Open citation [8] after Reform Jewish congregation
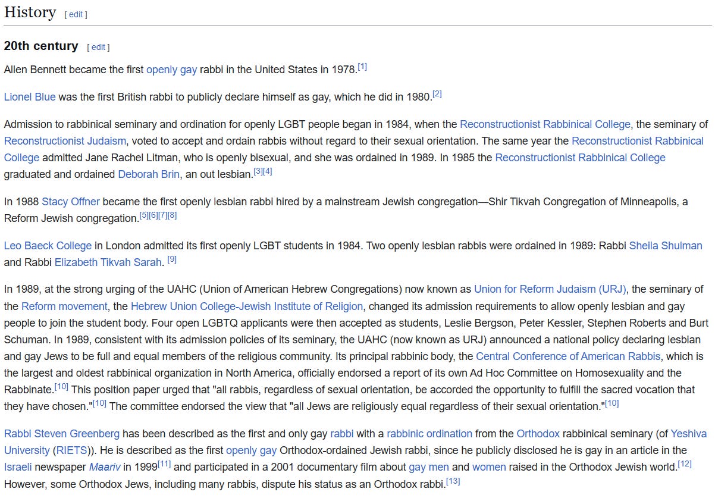The image size is (715, 498). 173,215
